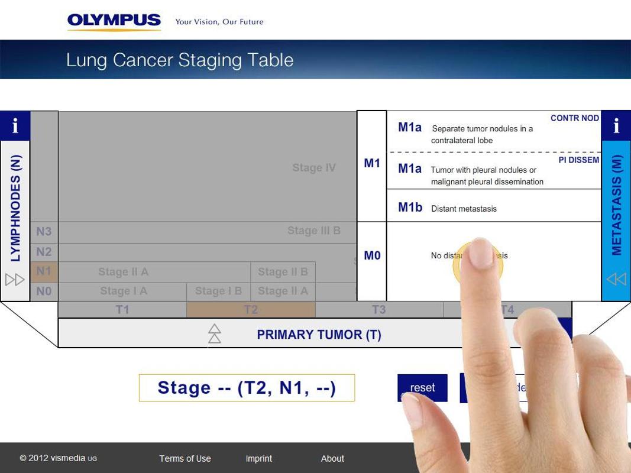This screenshot has height=473, width=631.
Task: Open the Imprint footer menu item
Action: (259, 458)
